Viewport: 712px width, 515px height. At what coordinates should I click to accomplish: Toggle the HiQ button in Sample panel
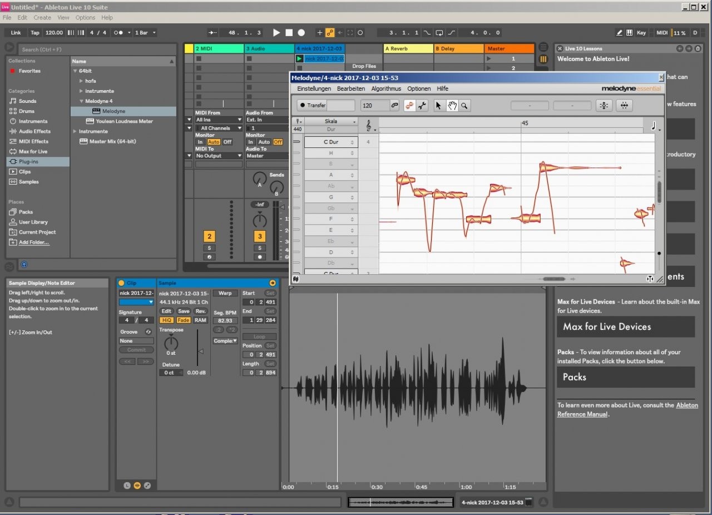click(166, 320)
